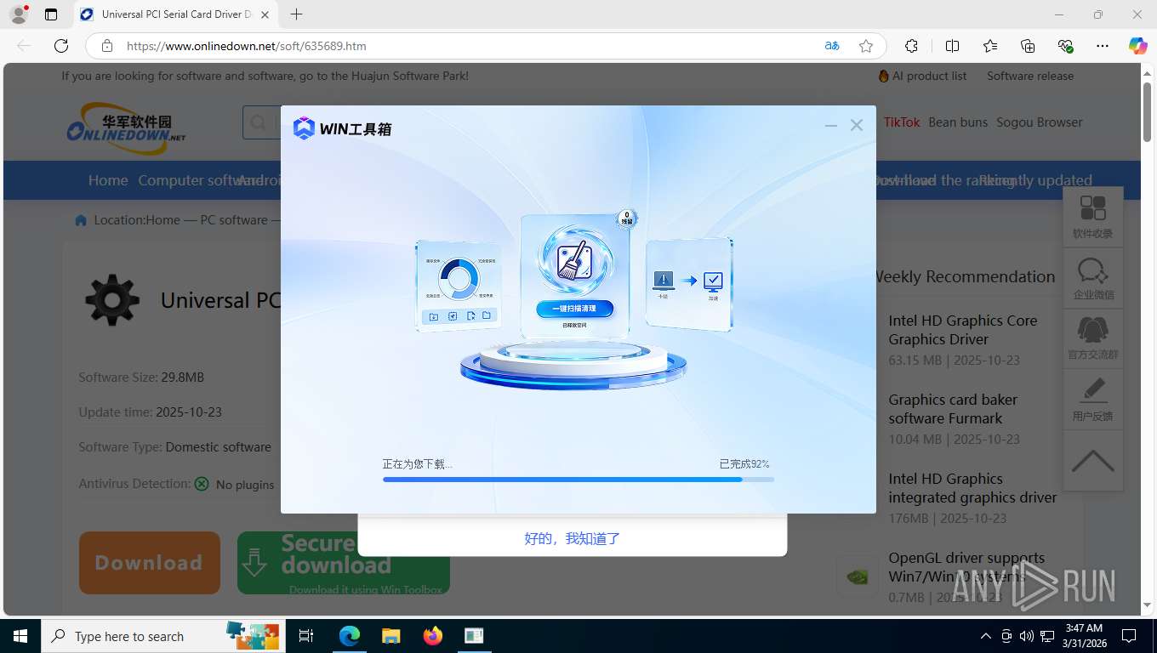Click the browser profile avatar
The image size is (1157, 653).
pyautogui.click(x=18, y=14)
